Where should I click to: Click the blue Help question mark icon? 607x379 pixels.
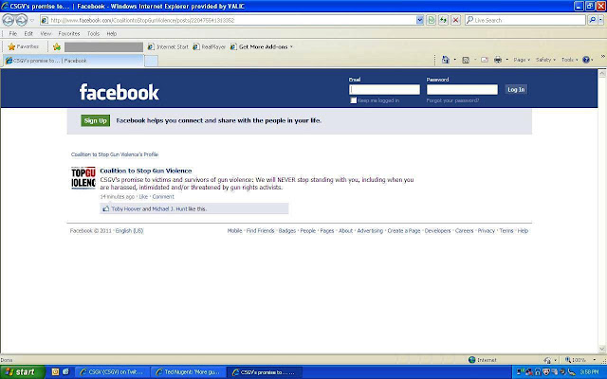pyautogui.click(x=586, y=60)
